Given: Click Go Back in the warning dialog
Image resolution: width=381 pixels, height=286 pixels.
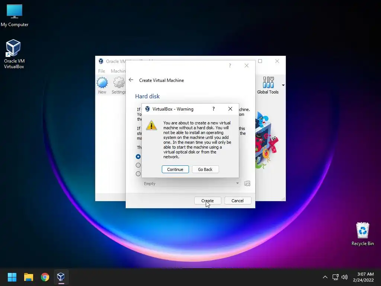Looking at the screenshot, I should (205, 169).
